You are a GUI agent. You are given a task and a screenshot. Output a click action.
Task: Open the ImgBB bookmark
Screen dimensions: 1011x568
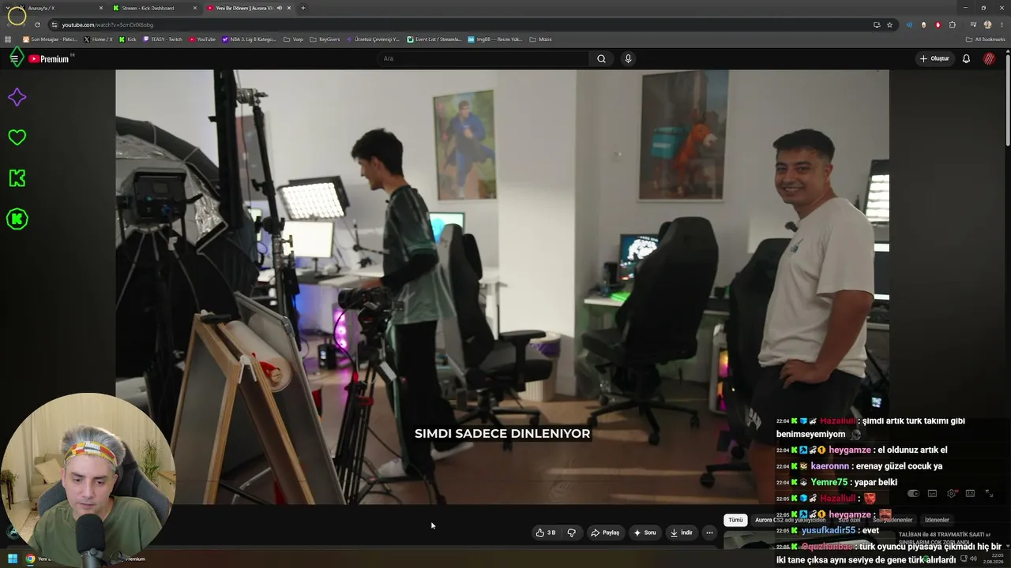495,39
